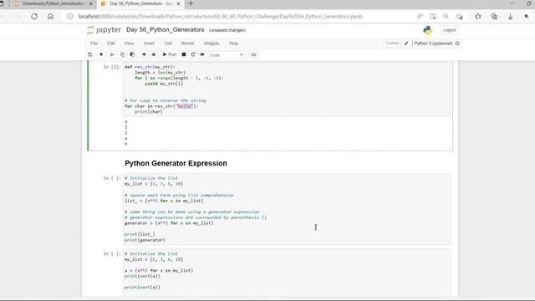535x301 pixels.
Task: Open a new browser tab
Action: [191, 3]
